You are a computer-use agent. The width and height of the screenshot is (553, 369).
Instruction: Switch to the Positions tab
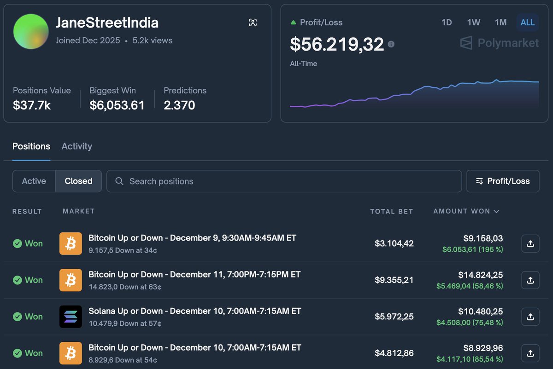pyautogui.click(x=31, y=146)
